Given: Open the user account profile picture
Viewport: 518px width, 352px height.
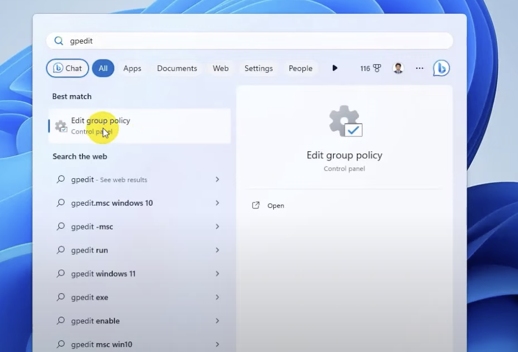Looking at the screenshot, I should 399,68.
